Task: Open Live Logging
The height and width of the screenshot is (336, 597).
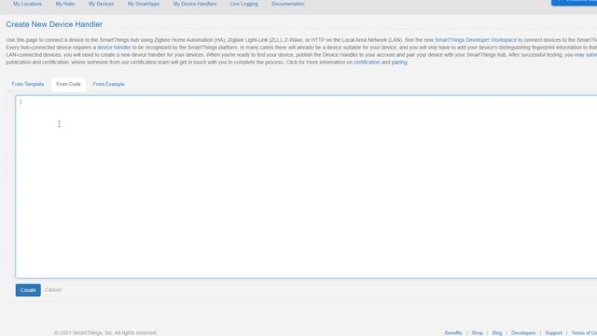Action: 244,4
